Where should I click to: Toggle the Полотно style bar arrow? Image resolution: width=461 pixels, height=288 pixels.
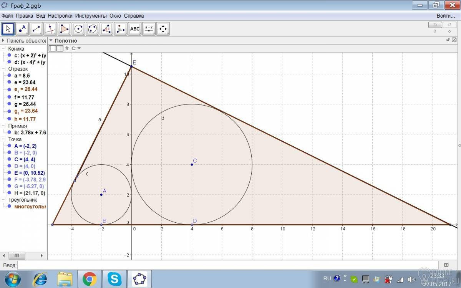click(50, 40)
